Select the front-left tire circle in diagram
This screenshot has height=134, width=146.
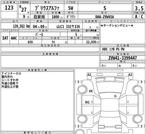82,89
